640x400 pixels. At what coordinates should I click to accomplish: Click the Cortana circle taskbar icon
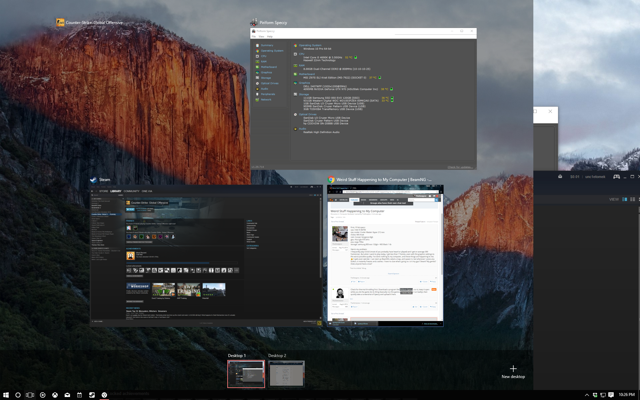click(18, 395)
